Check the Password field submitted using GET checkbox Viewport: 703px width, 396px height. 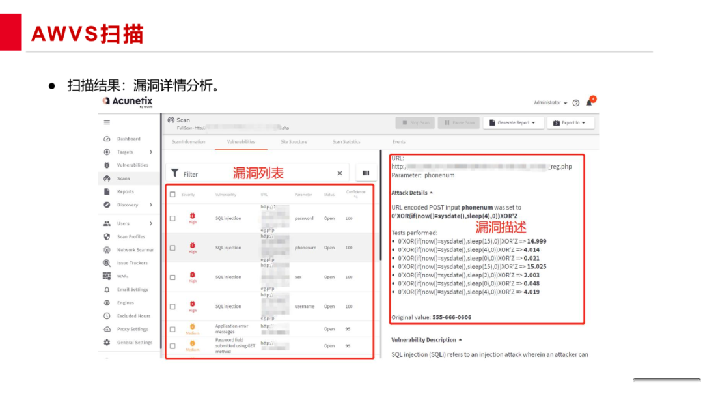(172, 346)
